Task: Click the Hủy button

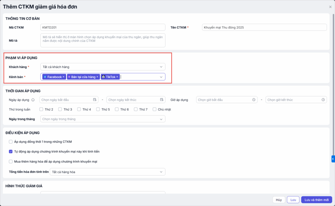Action: [x=278, y=200]
